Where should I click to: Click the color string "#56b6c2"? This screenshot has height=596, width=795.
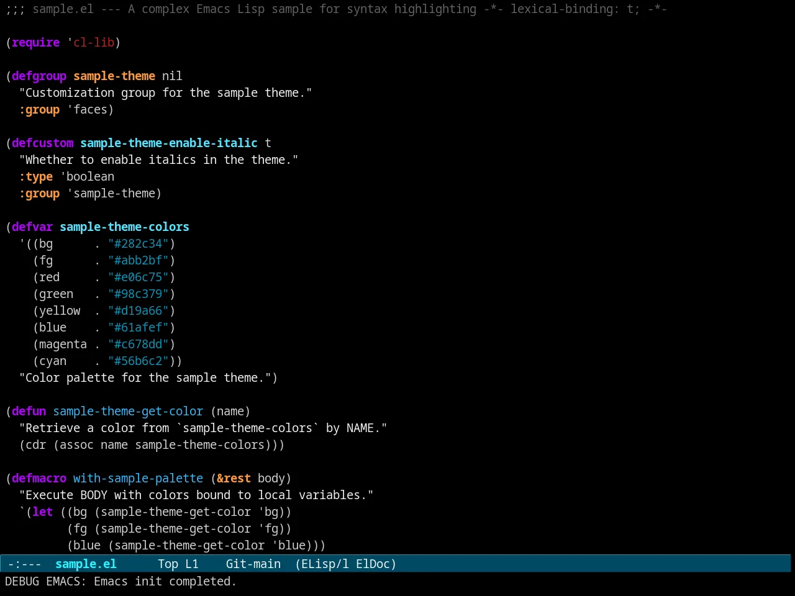[x=139, y=361]
